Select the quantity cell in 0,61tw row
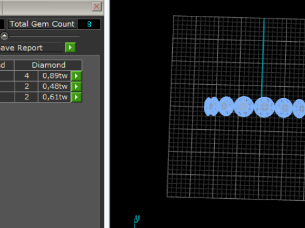Image resolution: width=305 pixels, height=228 pixels. (27, 97)
